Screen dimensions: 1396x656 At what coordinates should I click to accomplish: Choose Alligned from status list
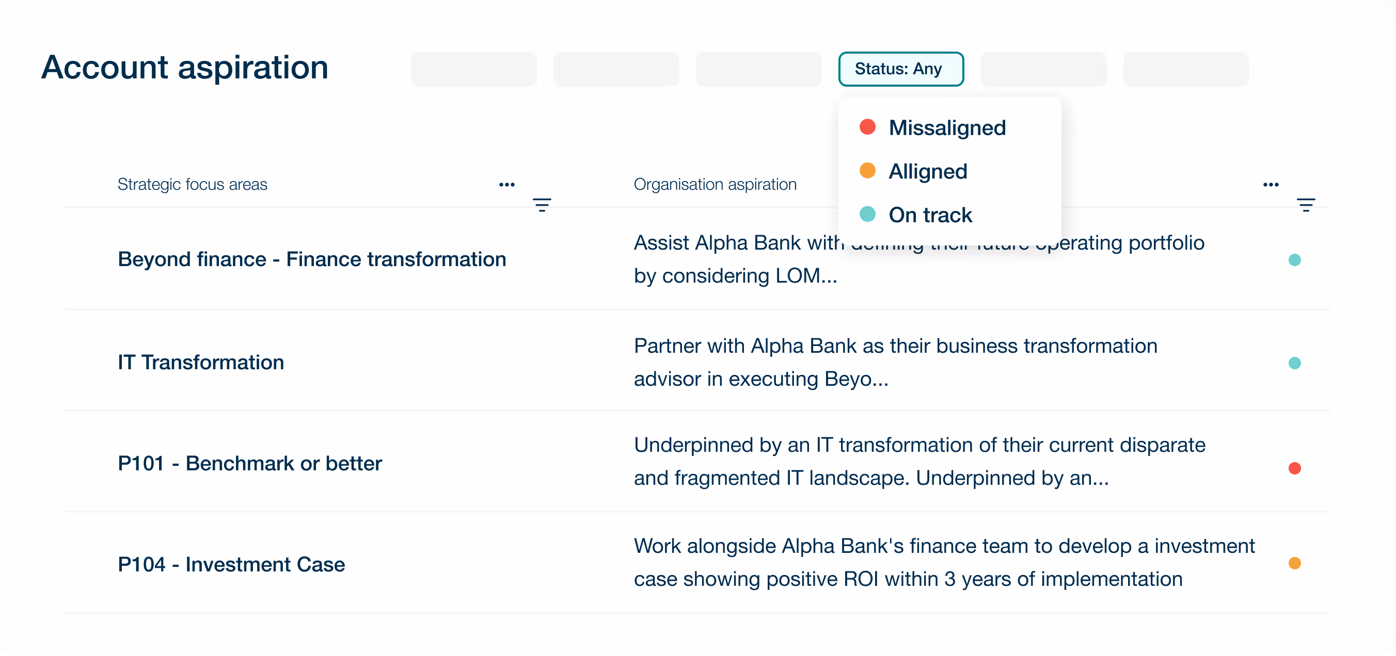tap(927, 172)
